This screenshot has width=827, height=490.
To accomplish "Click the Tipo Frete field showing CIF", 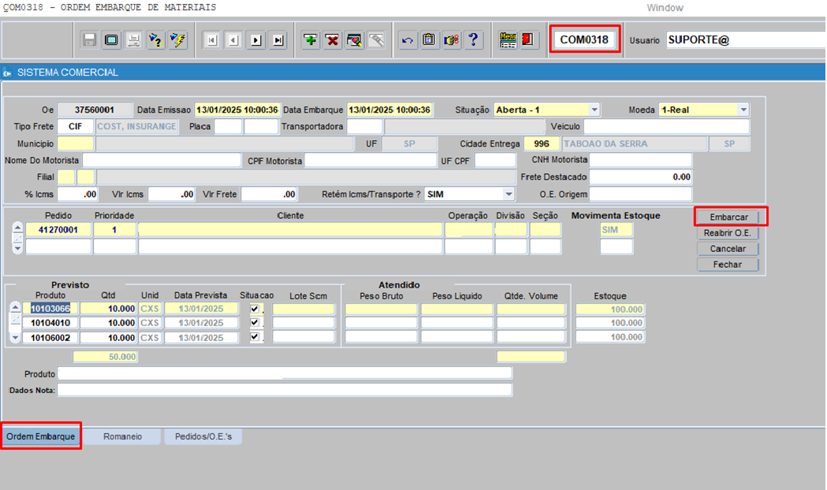I will [x=76, y=127].
